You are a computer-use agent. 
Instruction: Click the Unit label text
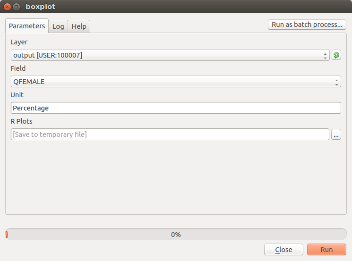click(17, 95)
